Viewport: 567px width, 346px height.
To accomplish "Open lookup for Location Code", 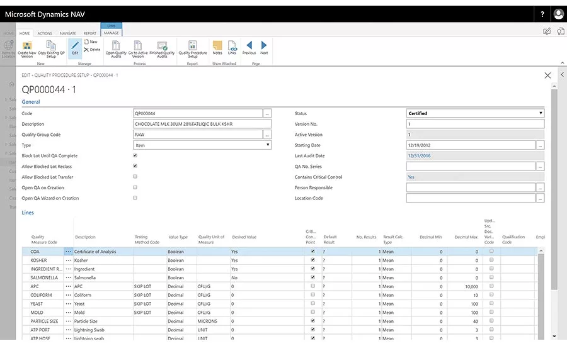I will [541, 198].
